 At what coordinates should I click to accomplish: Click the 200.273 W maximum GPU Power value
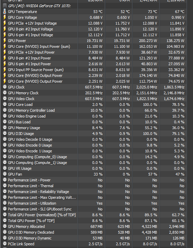[x=148, y=41]
